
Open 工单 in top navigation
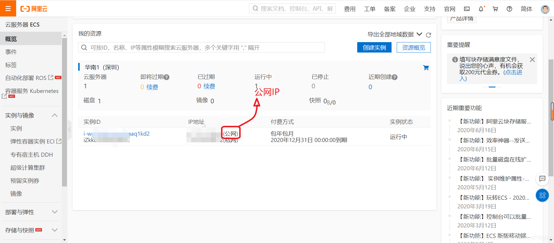370,9
